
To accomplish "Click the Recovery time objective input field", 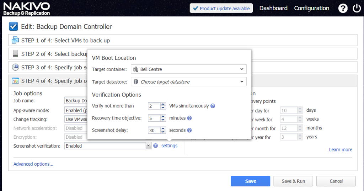I will pyautogui.click(x=154, y=118).
